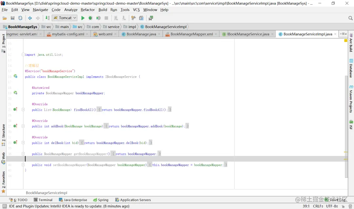This screenshot has width=354, height=209.
Task: Open the Project tool window
Action: pyautogui.click(x=3, y=43)
